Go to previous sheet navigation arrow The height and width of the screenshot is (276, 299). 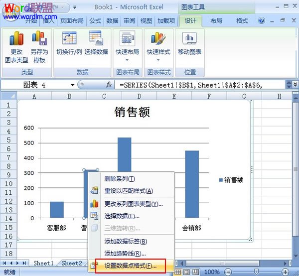pyautogui.click(x=11, y=263)
